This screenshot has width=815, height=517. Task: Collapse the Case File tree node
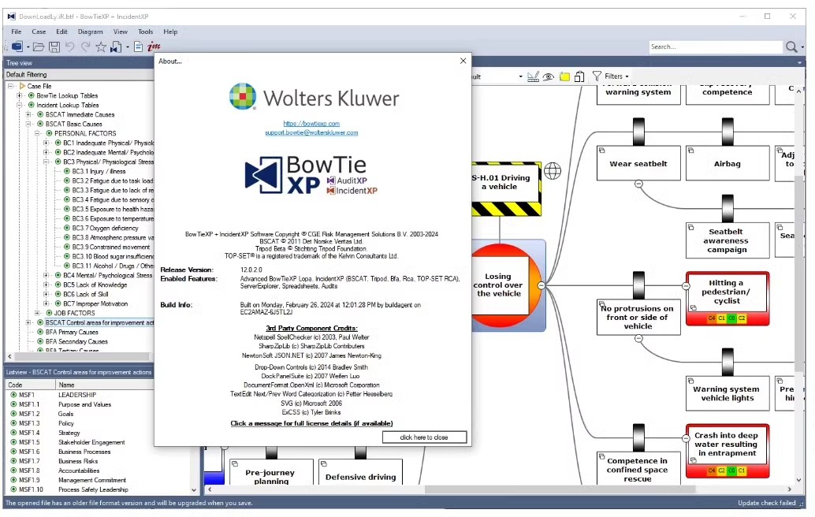(10, 86)
